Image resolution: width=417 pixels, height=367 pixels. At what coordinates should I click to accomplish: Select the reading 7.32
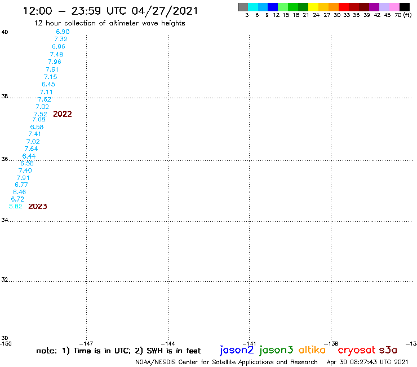pos(61,39)
